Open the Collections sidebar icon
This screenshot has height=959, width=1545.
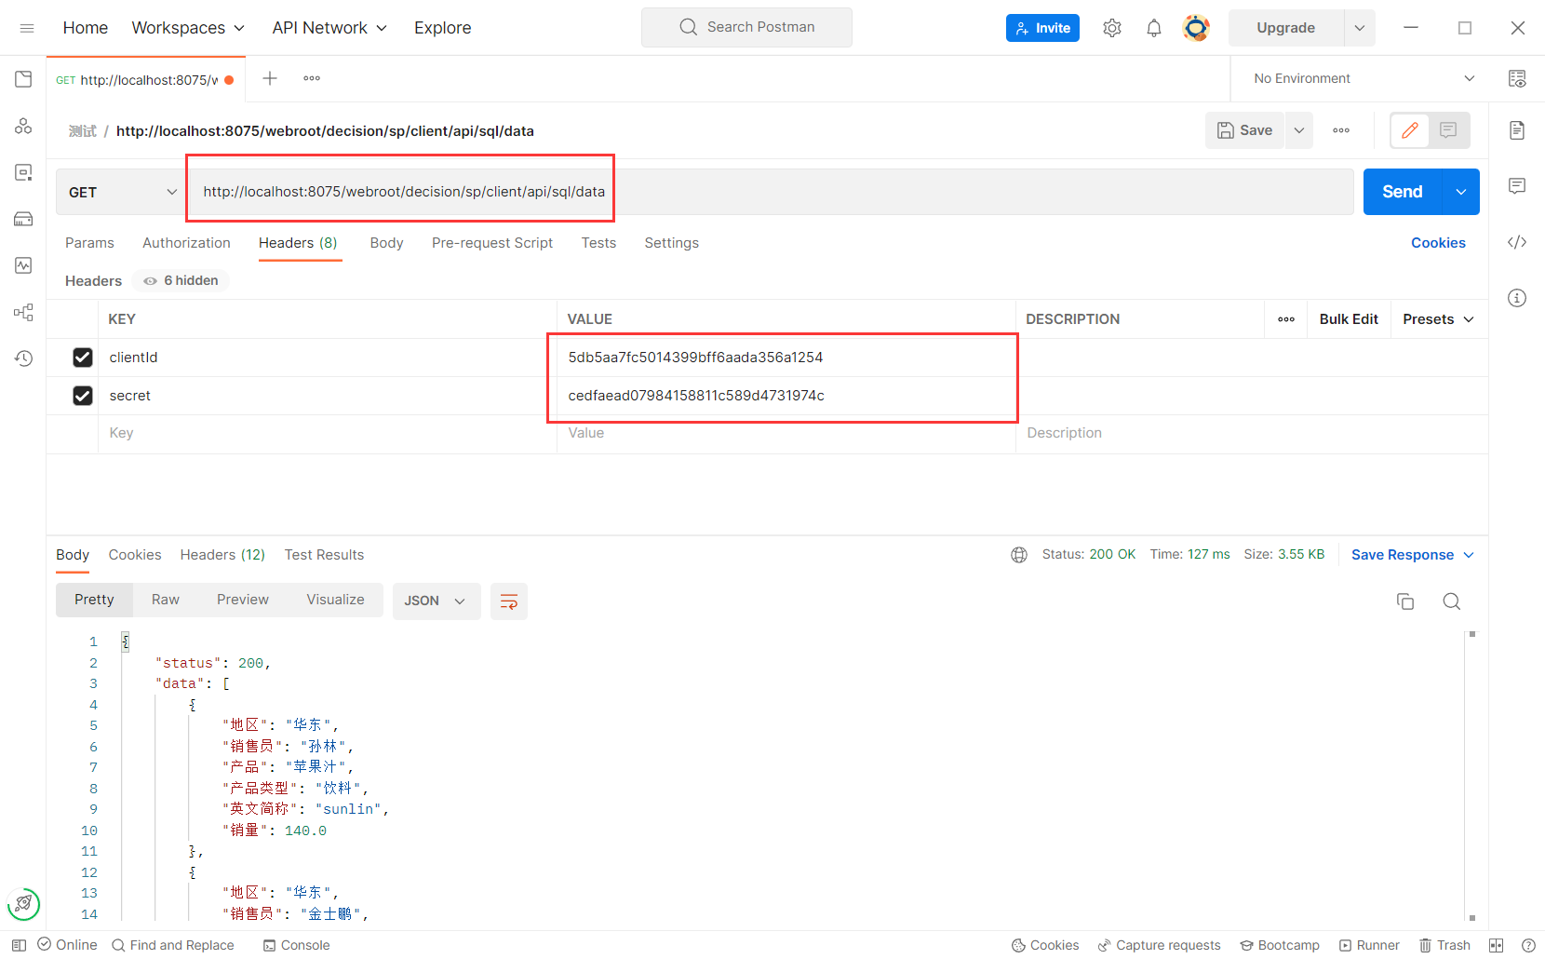point(23,79)
